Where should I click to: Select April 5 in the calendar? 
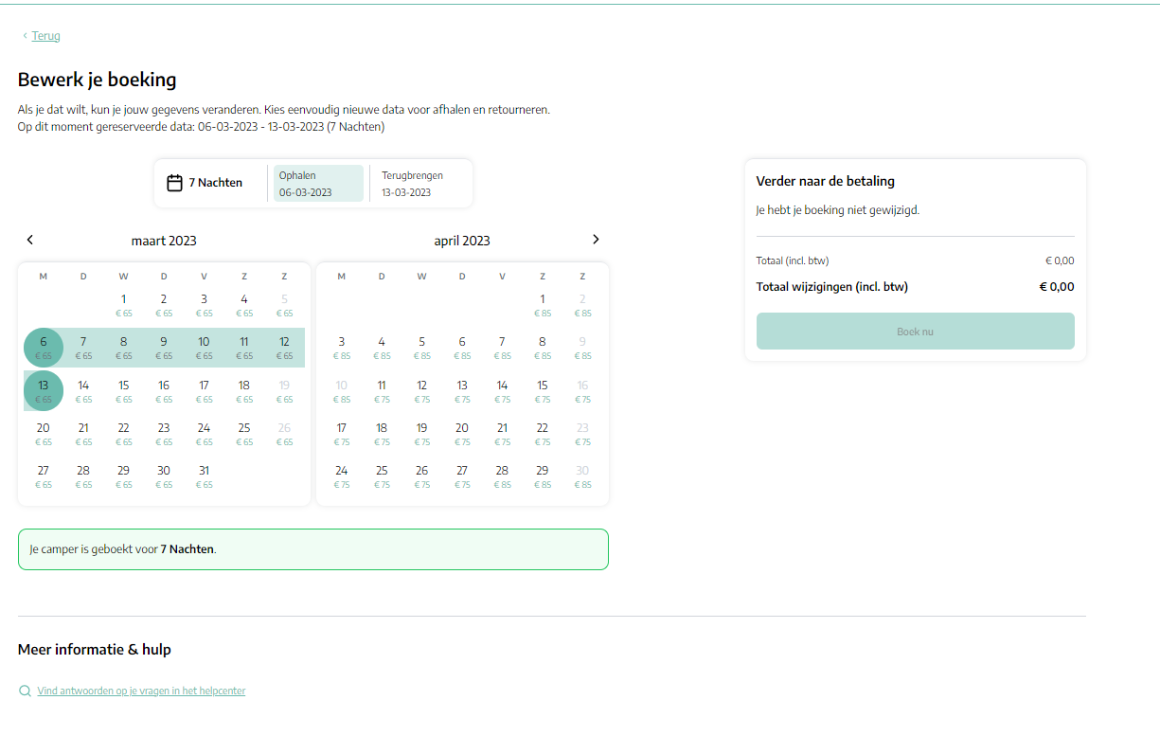pyautogui.click(x=422, y=348)
